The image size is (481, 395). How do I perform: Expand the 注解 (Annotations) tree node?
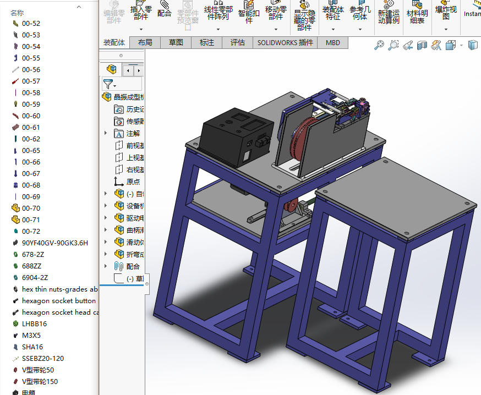(106, 133)
